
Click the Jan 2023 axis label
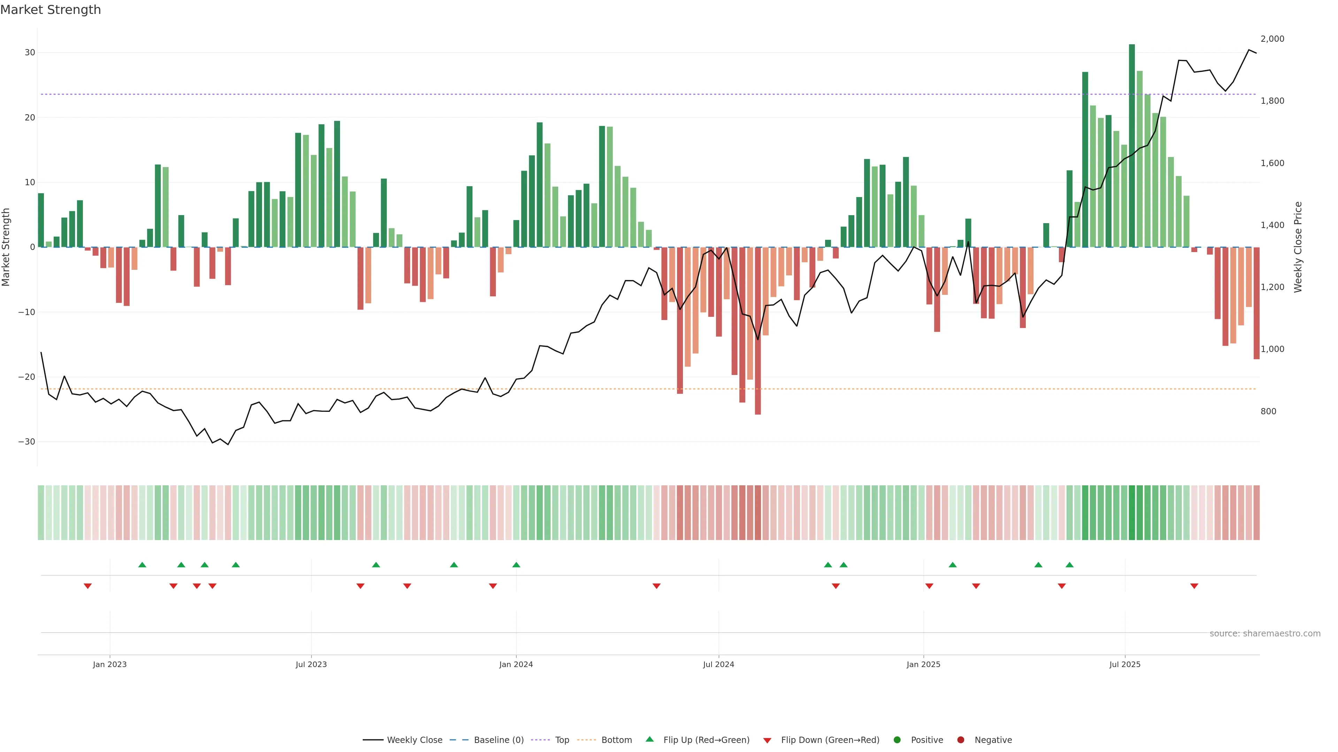[110, 664]
